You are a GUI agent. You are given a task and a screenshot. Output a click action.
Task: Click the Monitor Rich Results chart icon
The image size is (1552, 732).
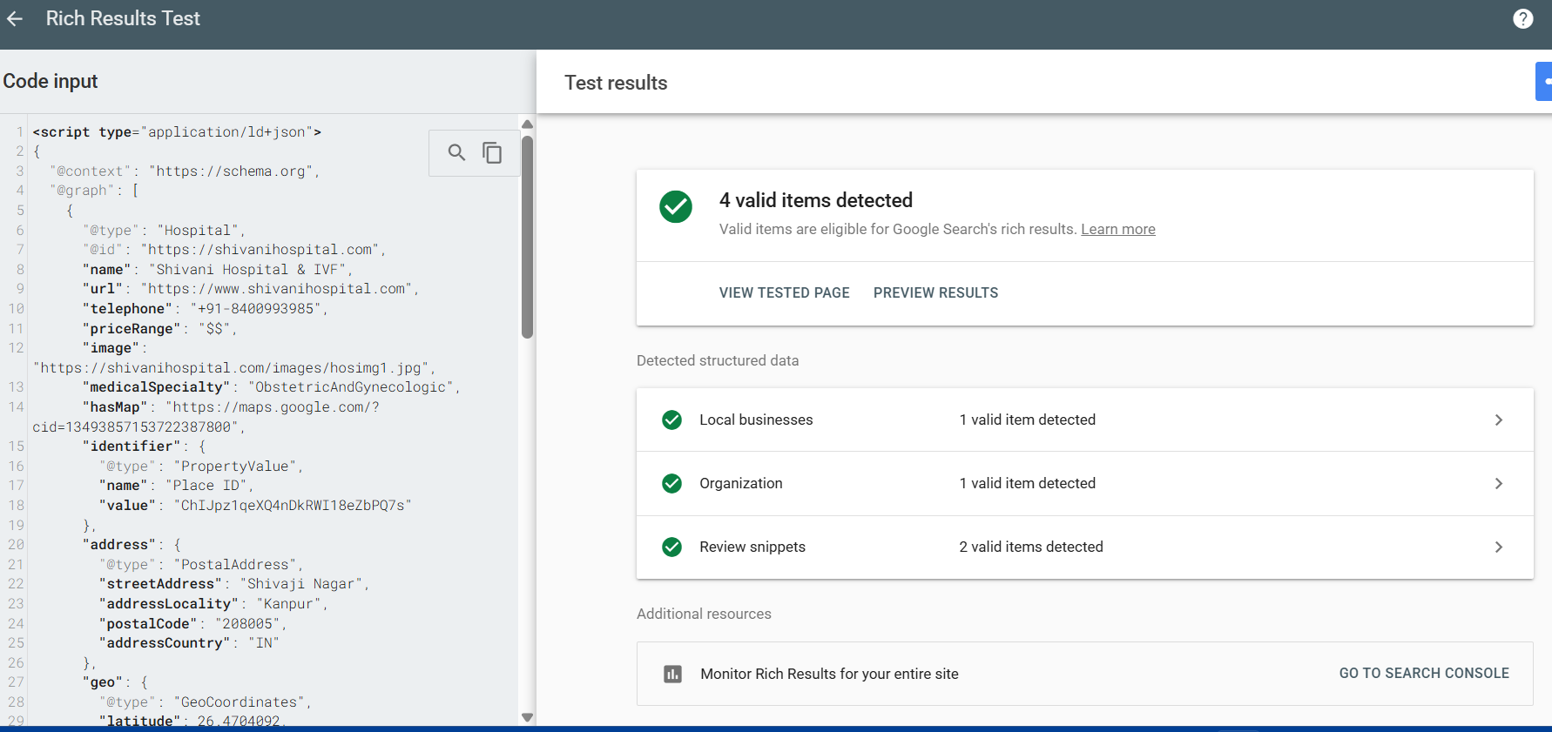(672, 674)
